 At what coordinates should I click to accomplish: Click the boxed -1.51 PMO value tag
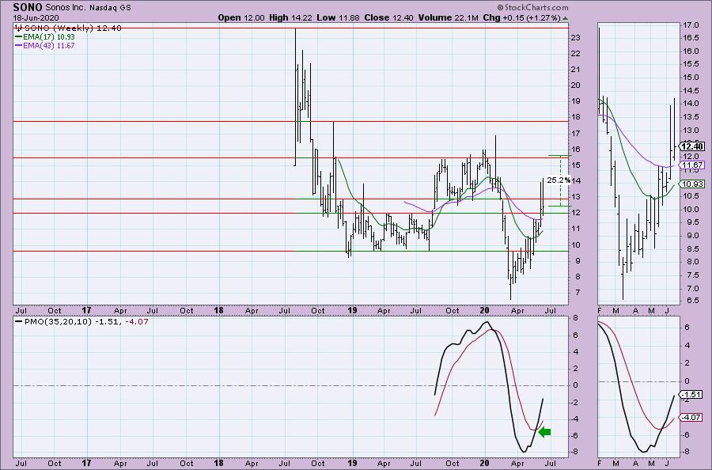[691, 395]
